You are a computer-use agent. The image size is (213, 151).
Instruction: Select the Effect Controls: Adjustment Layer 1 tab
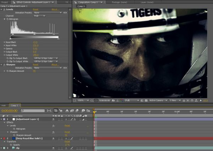point(33,2)
